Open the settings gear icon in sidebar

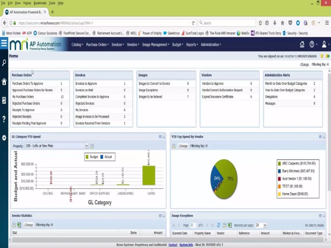[x=4, y=138]
